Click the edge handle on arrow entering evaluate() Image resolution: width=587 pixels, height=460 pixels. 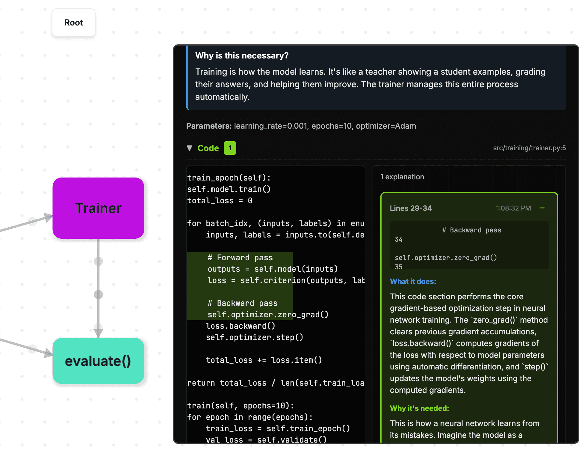point(32,349)
